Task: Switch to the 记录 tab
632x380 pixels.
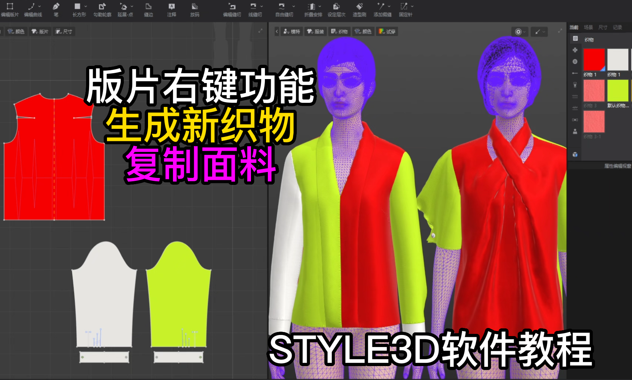Action: [x=618, y=27]
